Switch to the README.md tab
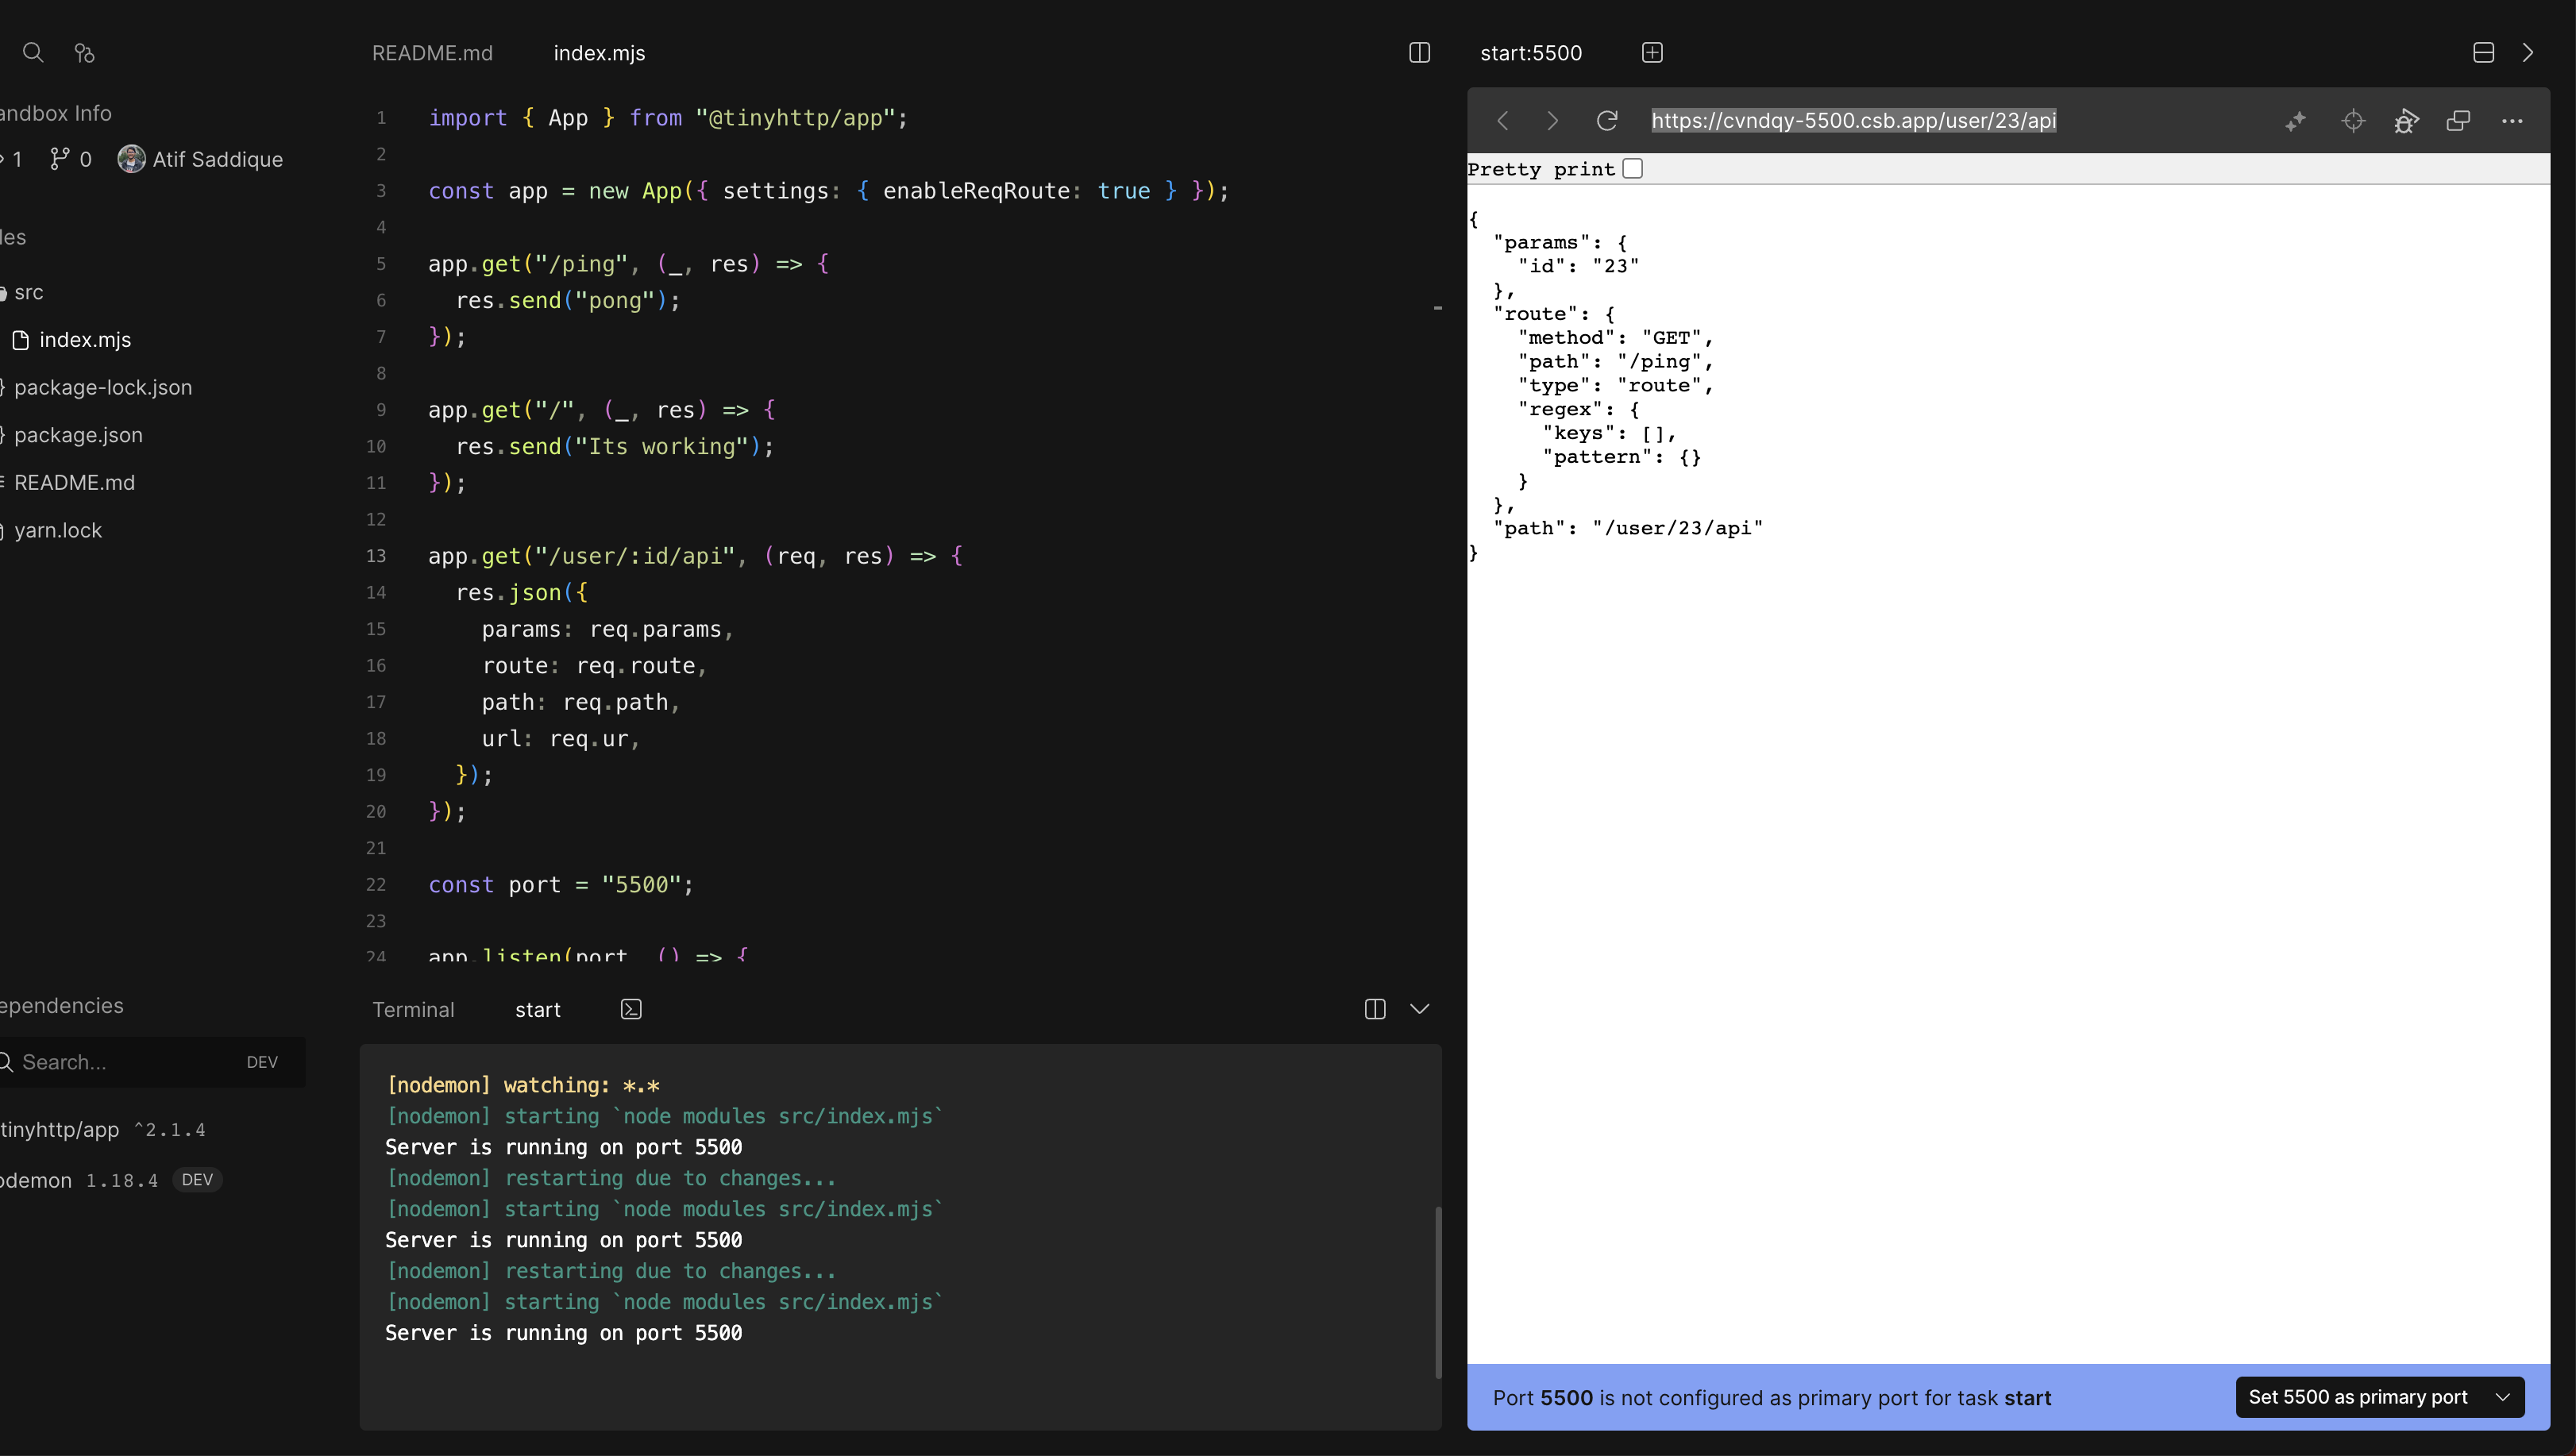This screenshot has width=2576, height=1456. 432,53
